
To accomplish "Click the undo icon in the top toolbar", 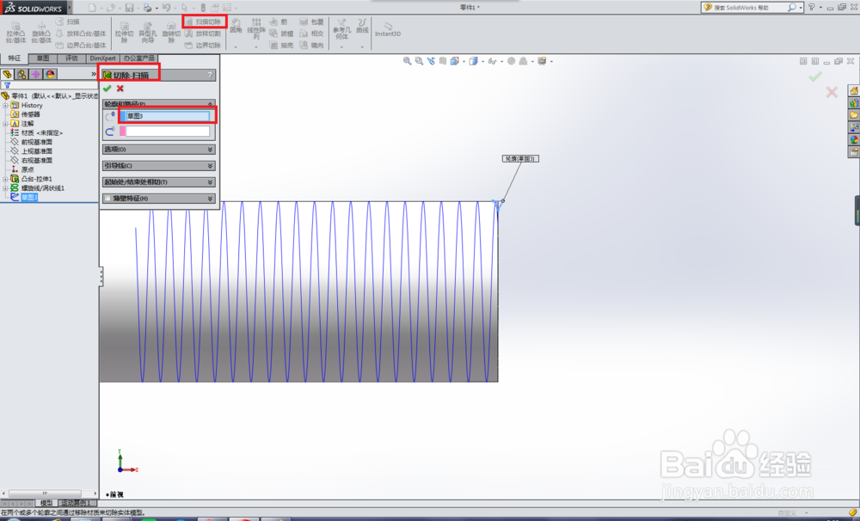I will click(166, 8).
